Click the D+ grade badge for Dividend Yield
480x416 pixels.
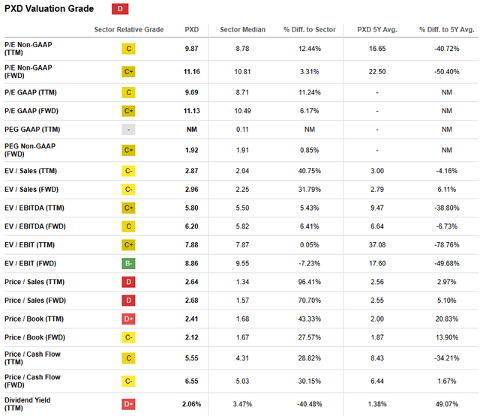[x=130, y=404]
